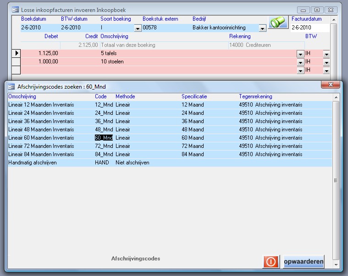Select Lineair 36 Maanden Inventaris row
This screenshot has width=348, height=276.
pyautogui.click(x=170, y=121)
